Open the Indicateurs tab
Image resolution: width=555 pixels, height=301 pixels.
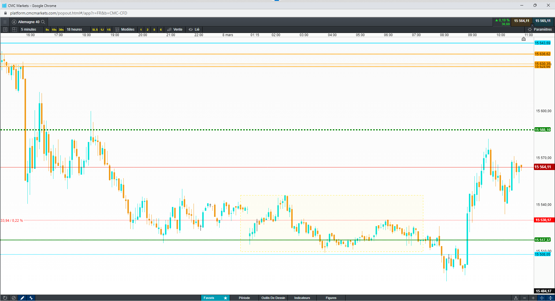click(302, 298)
